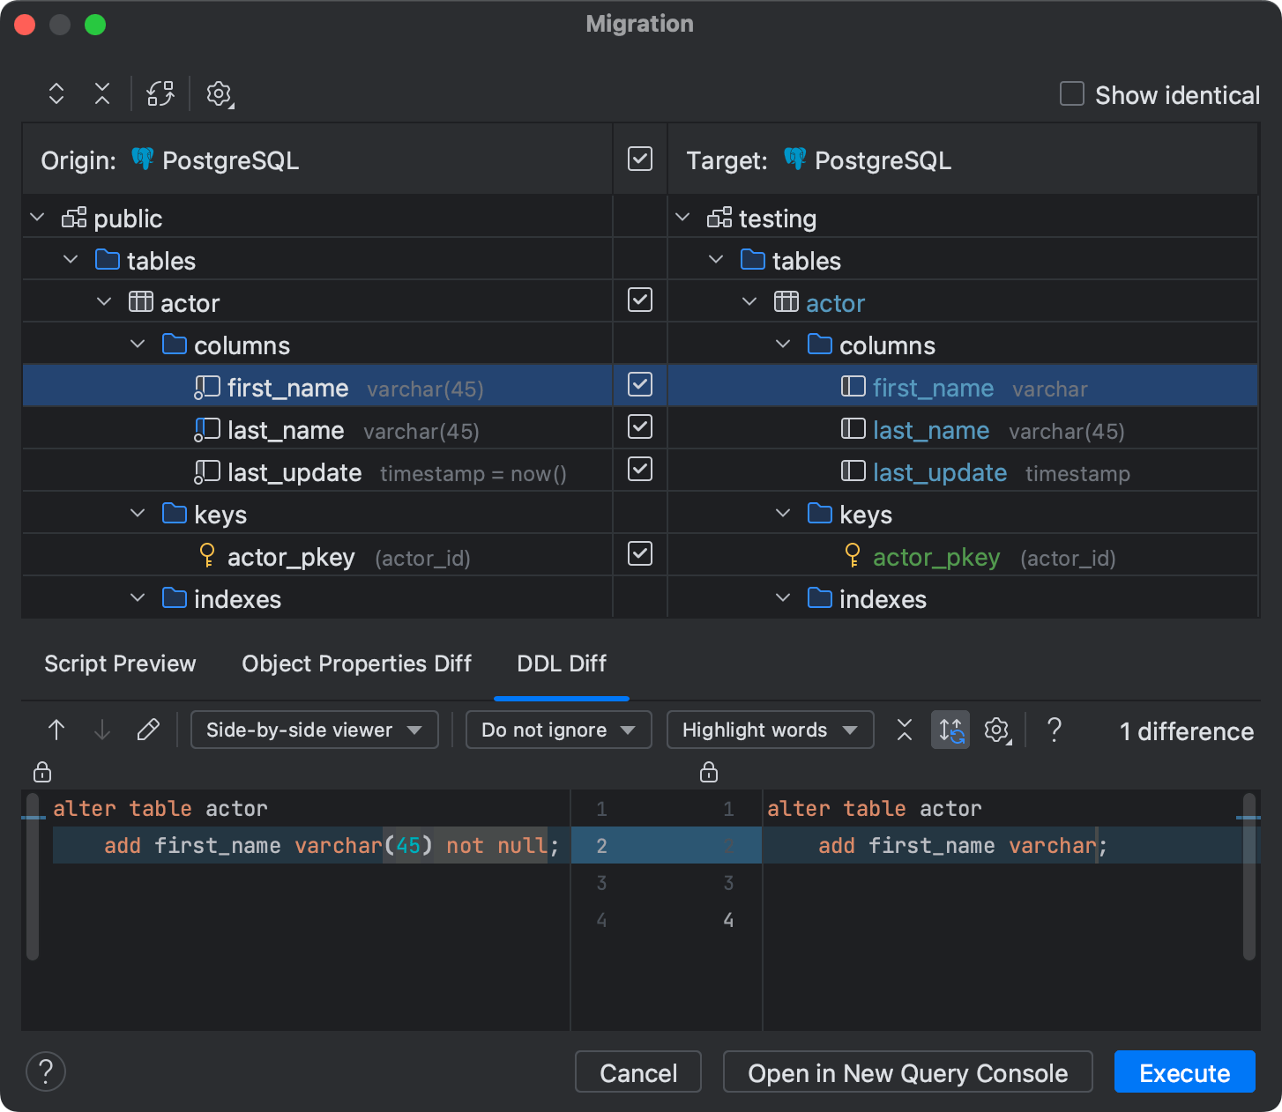The image size is (1282, 1112).
Task: Uncheck the first_name column checkbox
Action: (x=639, y=385)
